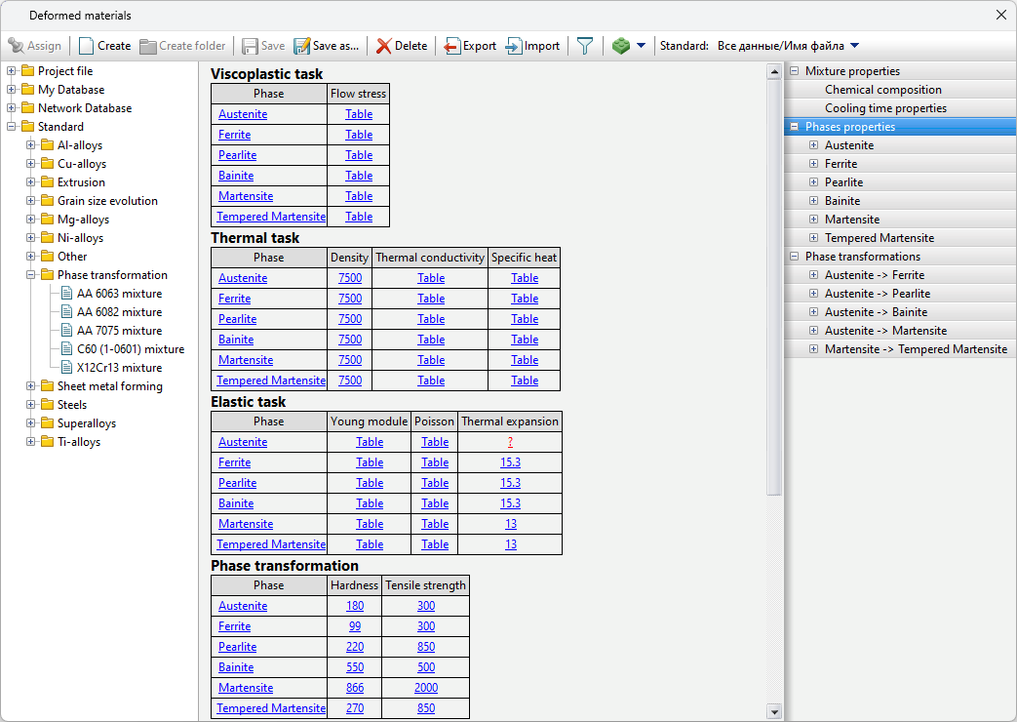Open the Standard dropdown selector
This screenshot has width=1017, height=722.
pos(854,46)
